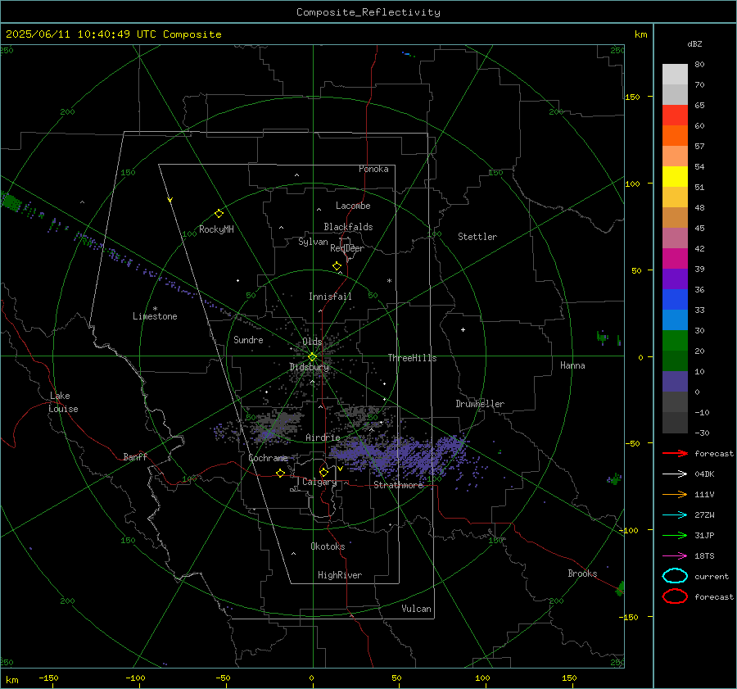Click the Brooks town label
737x689 pixels.
pyautogui.click(x=582, y=573)
